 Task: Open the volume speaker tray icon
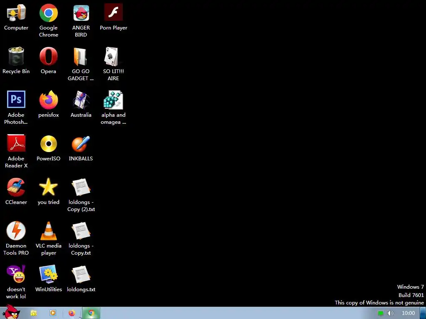click(390, 313)
